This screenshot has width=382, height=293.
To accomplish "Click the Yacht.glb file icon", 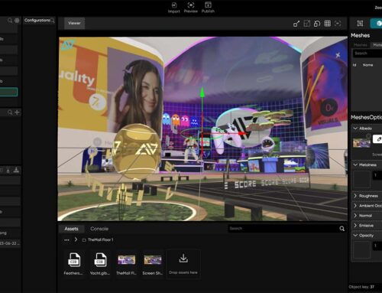I will (x=100, y=259).
